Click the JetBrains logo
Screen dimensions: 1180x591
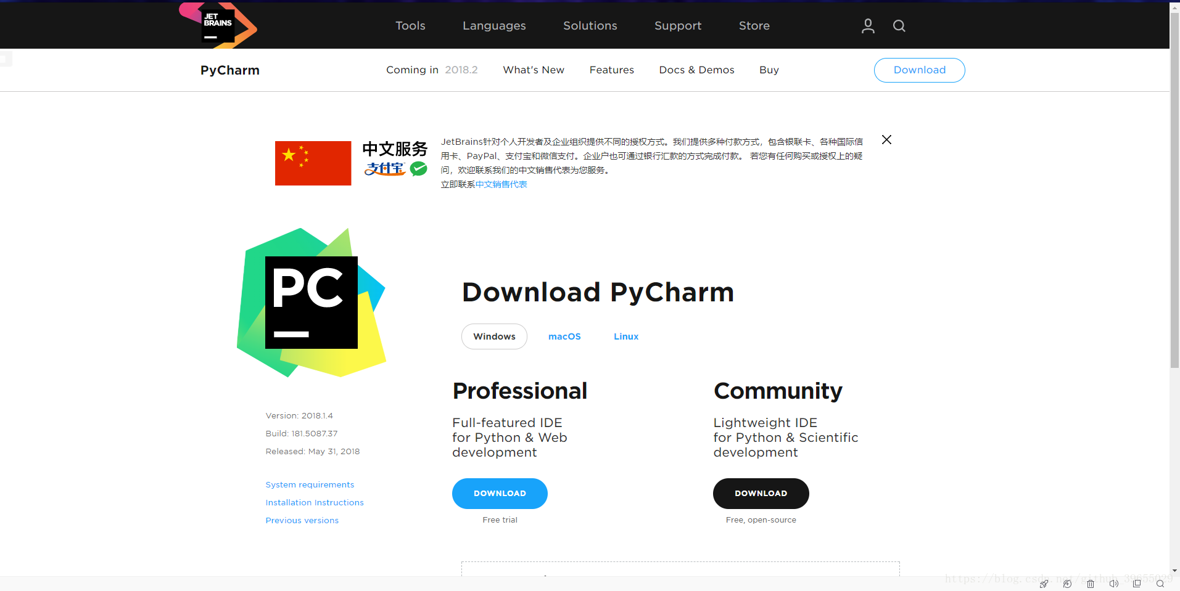pyautogui.click(x=218, y=25)
